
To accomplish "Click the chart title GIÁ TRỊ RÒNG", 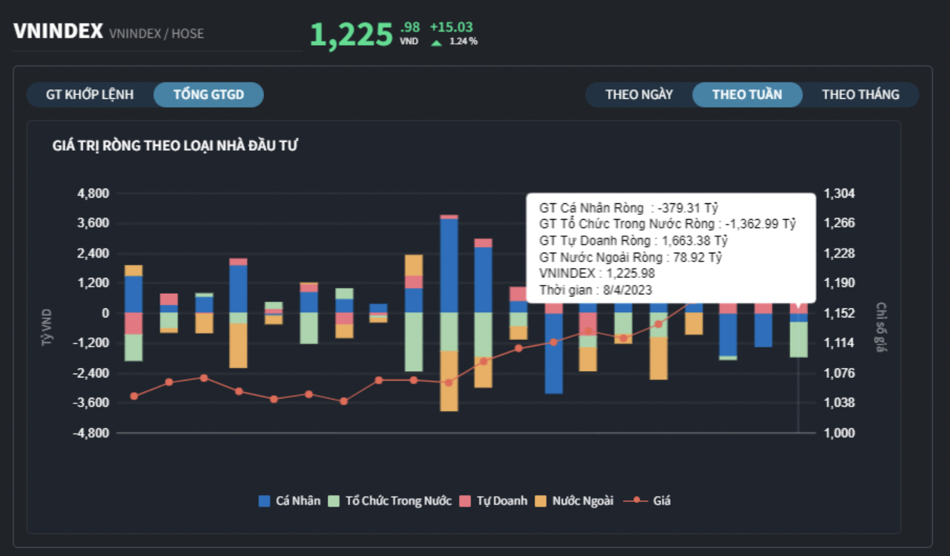I will [175, 146].
